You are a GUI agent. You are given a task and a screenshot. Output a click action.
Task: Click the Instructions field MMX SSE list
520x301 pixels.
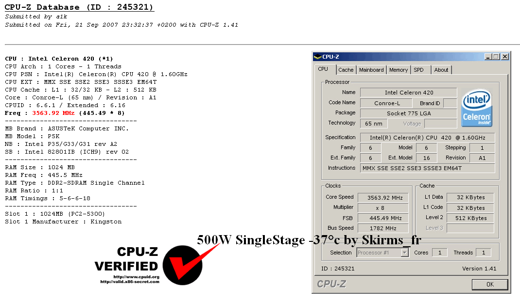[x=428, y=168]
